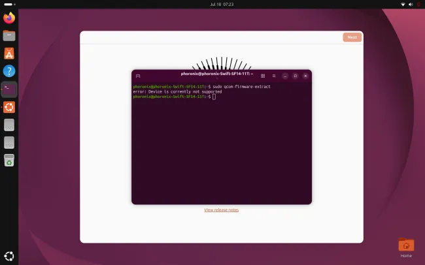This screenshot has height=265, width=425.
Task: Open the terminal hamburger menu
Action: (274, 76)
